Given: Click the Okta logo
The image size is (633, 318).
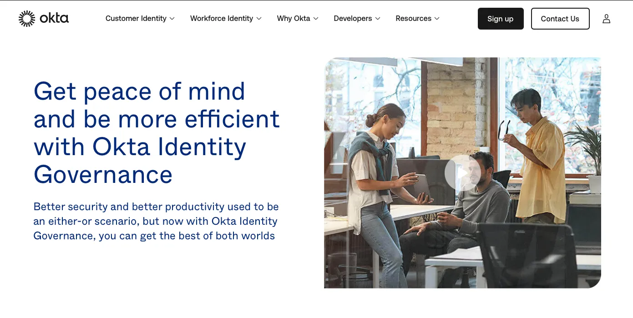Looking at the screenshot, I should 43,19.
